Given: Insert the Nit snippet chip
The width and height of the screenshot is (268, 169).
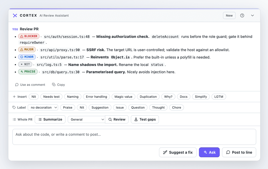Looking at the screenshot, I should click(x=34, y=96).
